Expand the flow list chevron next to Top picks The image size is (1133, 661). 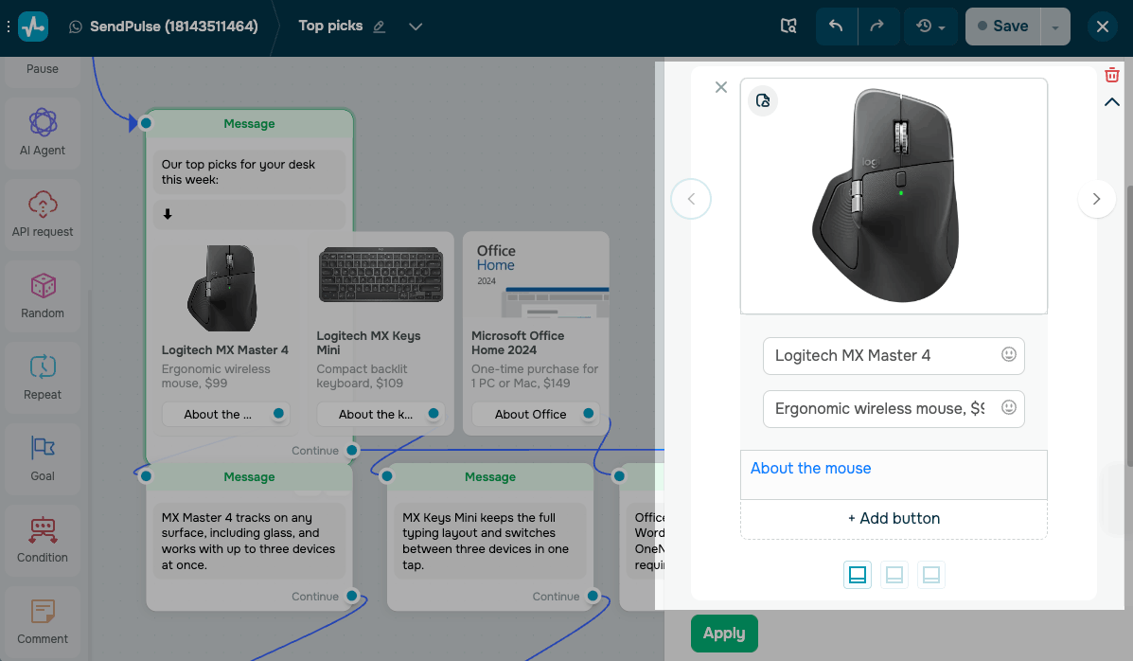coord(416,27)
